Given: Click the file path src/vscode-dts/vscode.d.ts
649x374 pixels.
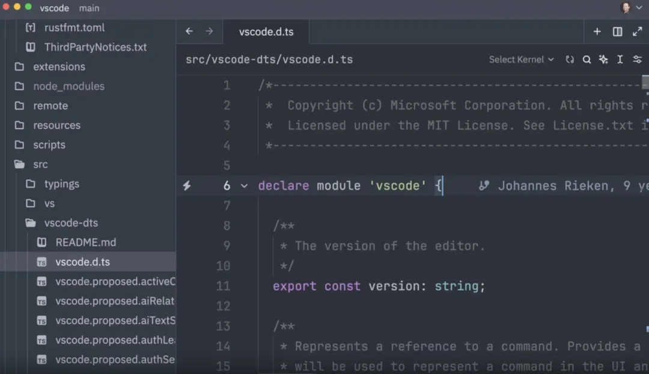Looking at the screenshot, I should [269, 59].
